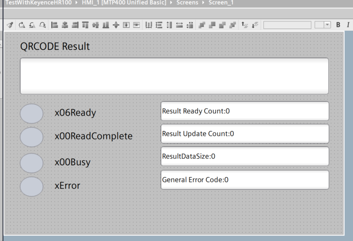This screenshot has width=353, height=241.
Task: Select the Result Ready Count field
Action: pos(245,111)
